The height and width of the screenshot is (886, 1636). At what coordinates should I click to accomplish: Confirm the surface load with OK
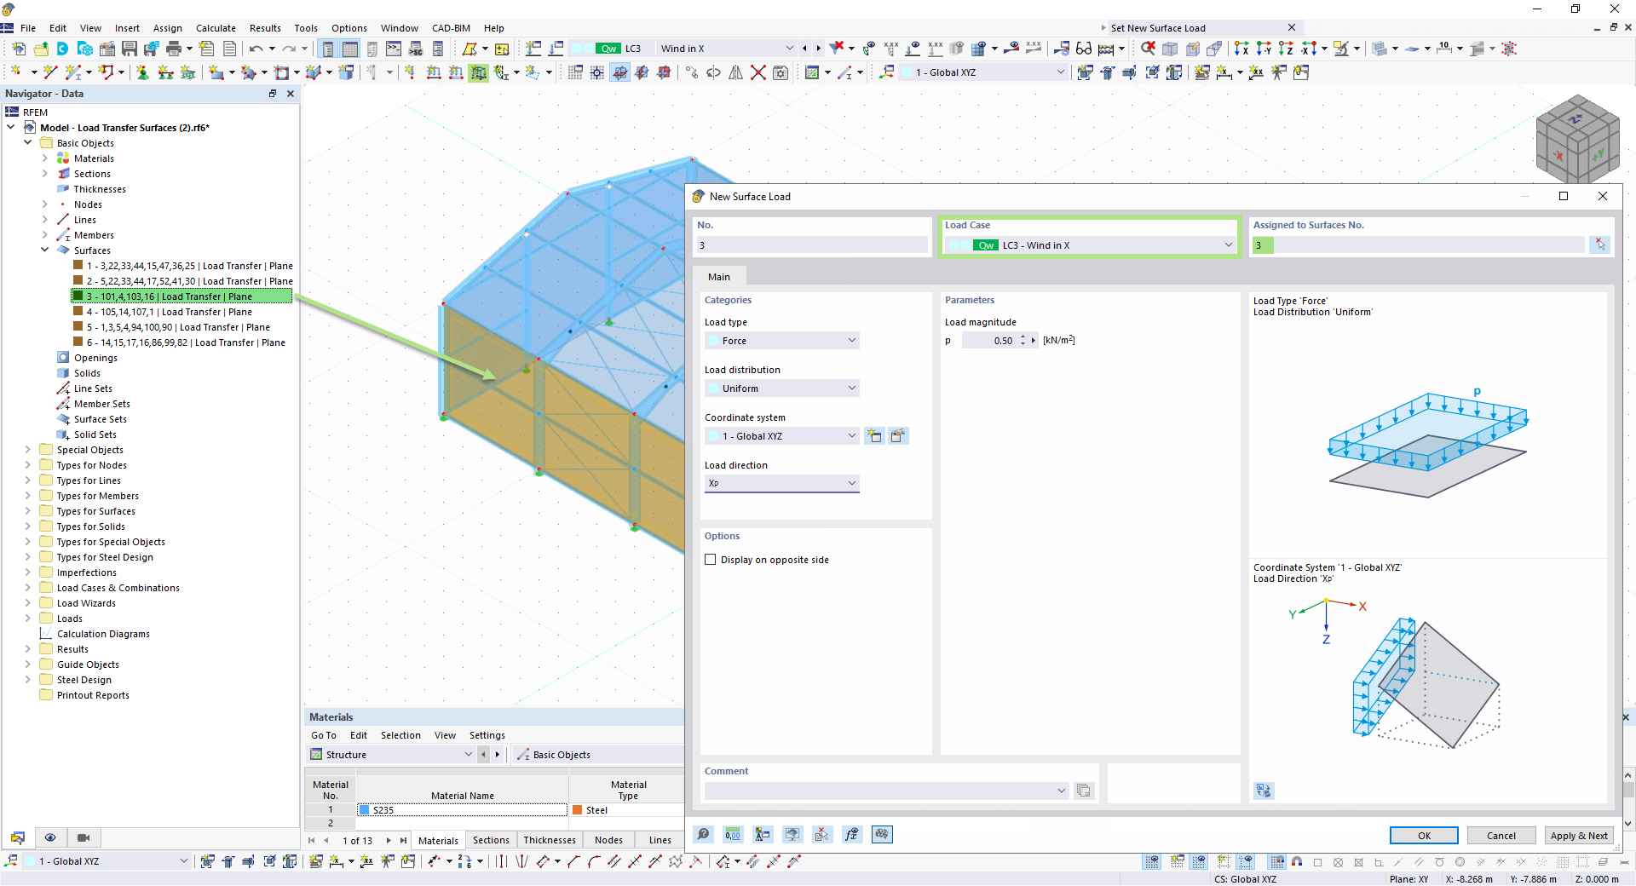coord(1422,835)
